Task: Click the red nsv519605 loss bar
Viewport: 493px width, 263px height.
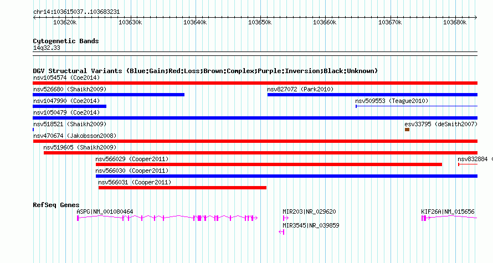Action: pos(260,153)
